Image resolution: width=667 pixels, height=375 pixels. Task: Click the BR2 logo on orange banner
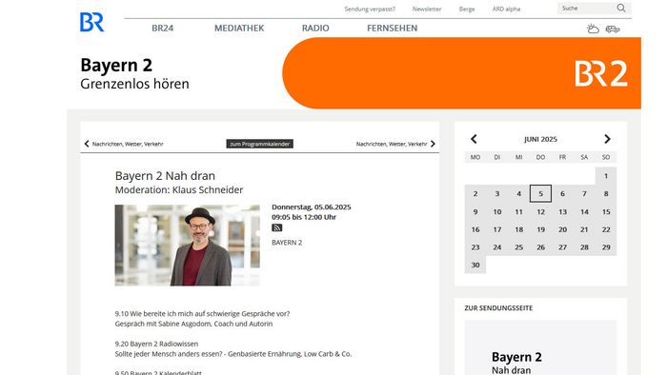coord(601,73)
